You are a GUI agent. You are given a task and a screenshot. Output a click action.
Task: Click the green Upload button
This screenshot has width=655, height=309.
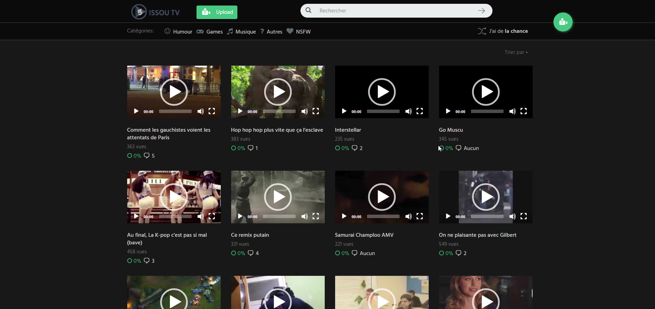tap(217, 12)
